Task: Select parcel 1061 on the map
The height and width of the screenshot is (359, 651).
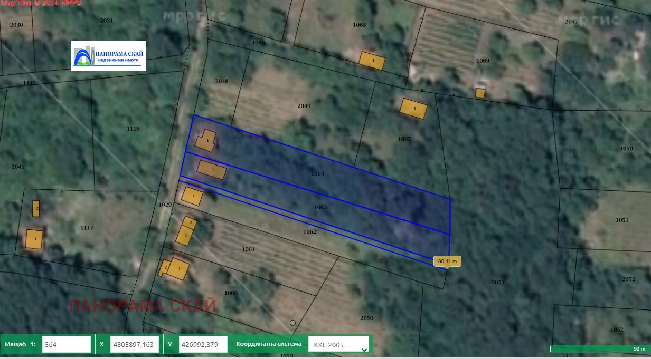Action: click(248, 249)
